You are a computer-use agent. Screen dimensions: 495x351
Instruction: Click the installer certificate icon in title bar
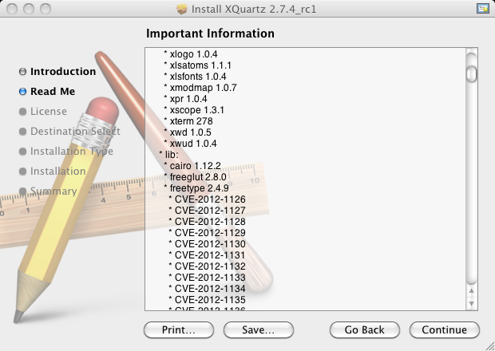pos(483,9)
